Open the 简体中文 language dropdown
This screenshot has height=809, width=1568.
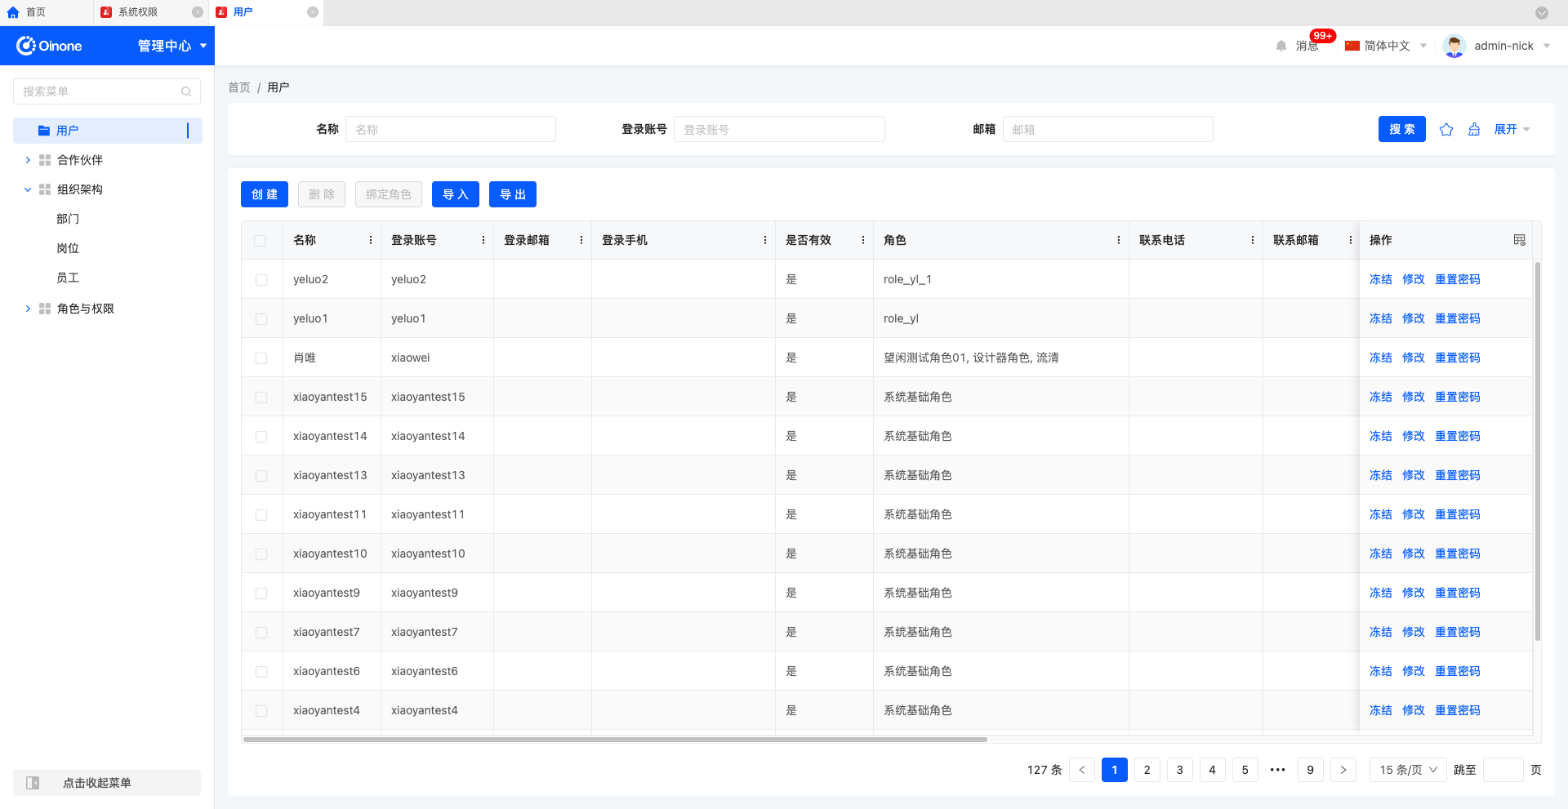pos(1386,46)
